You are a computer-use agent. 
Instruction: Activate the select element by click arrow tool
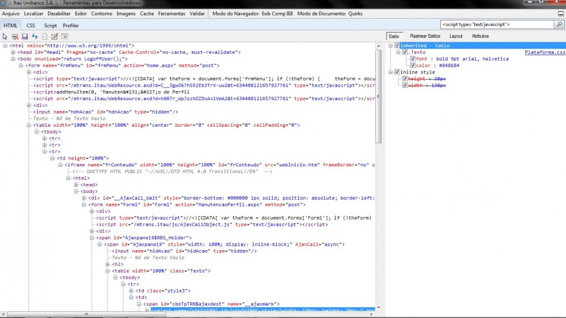(x=5, y=36)
